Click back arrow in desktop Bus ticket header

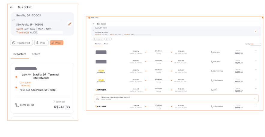point(94,24)
